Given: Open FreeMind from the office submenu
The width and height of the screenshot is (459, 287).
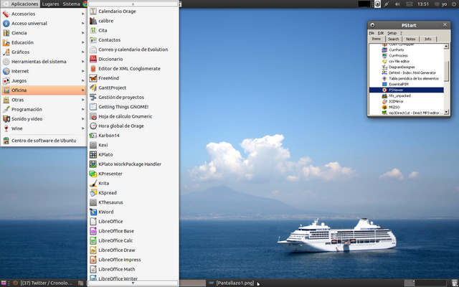Looking at the screenshot, I should [108, 77].
